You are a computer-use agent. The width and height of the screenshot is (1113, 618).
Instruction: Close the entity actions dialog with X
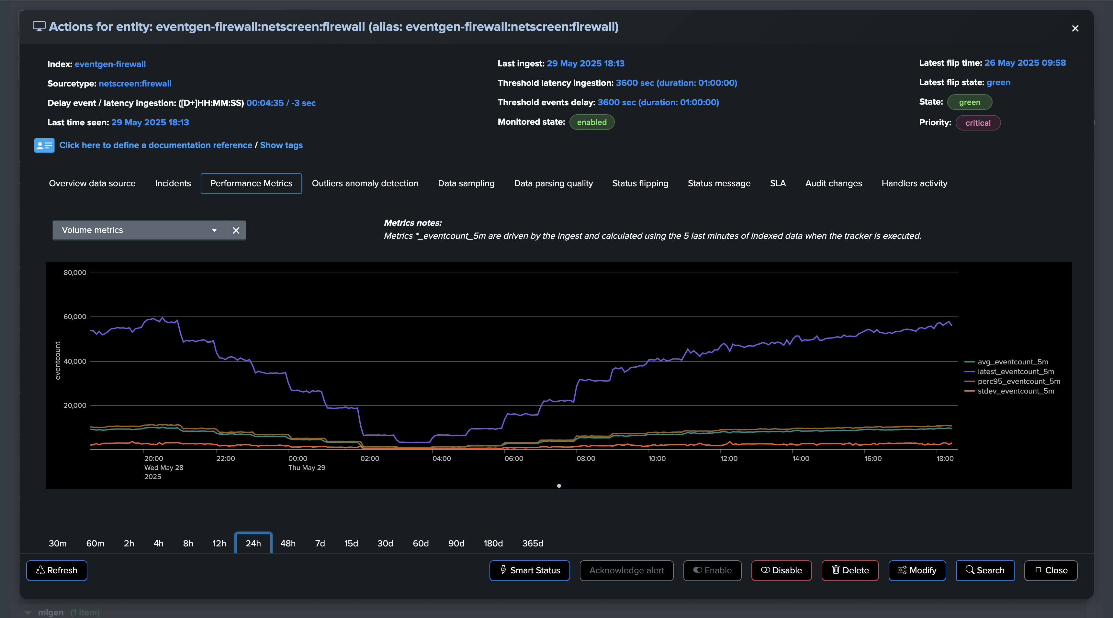1075,29
